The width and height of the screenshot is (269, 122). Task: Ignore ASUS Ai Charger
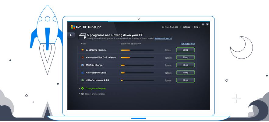pos(168,65)
